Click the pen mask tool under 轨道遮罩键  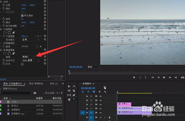click(x=14, y=54)
